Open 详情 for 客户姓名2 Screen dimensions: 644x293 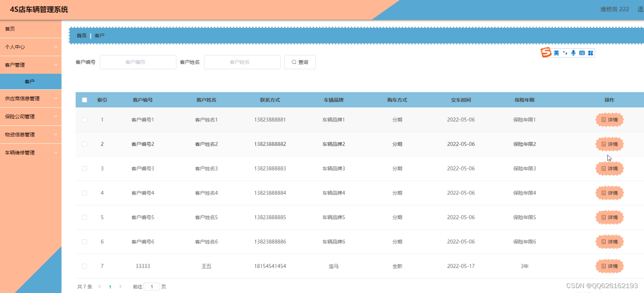click(x=609, y=144)
